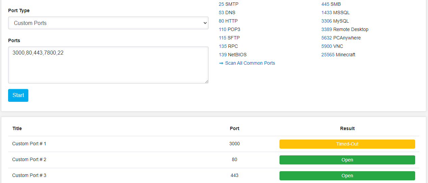
Task: Select port 80 HTTP link
Action: click(221, 21)
